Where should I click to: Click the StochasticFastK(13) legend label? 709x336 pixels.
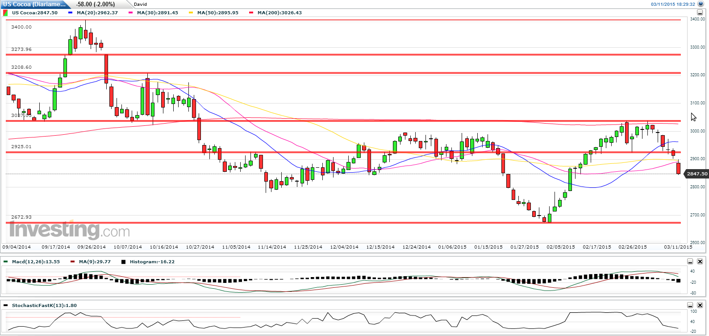(44, 306)
